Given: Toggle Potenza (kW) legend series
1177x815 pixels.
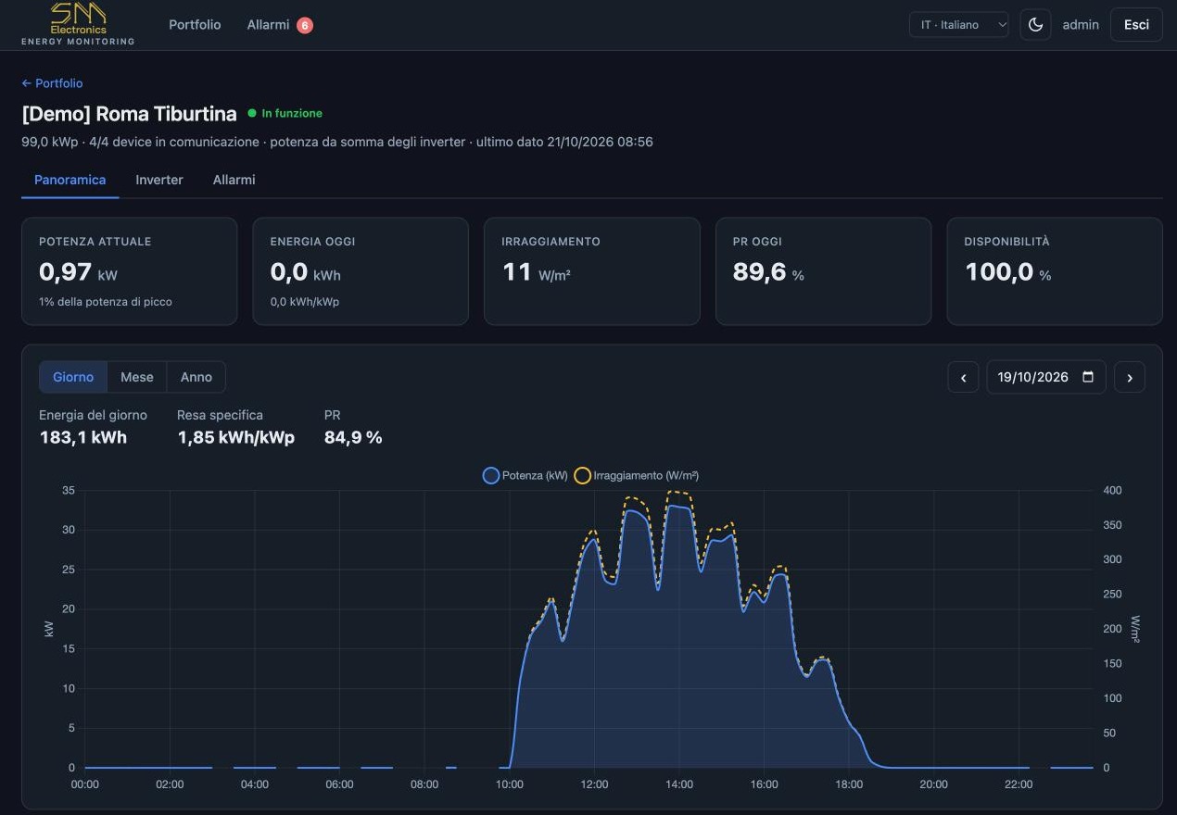Looking at the screenshot, I should [x=525, y=475].
